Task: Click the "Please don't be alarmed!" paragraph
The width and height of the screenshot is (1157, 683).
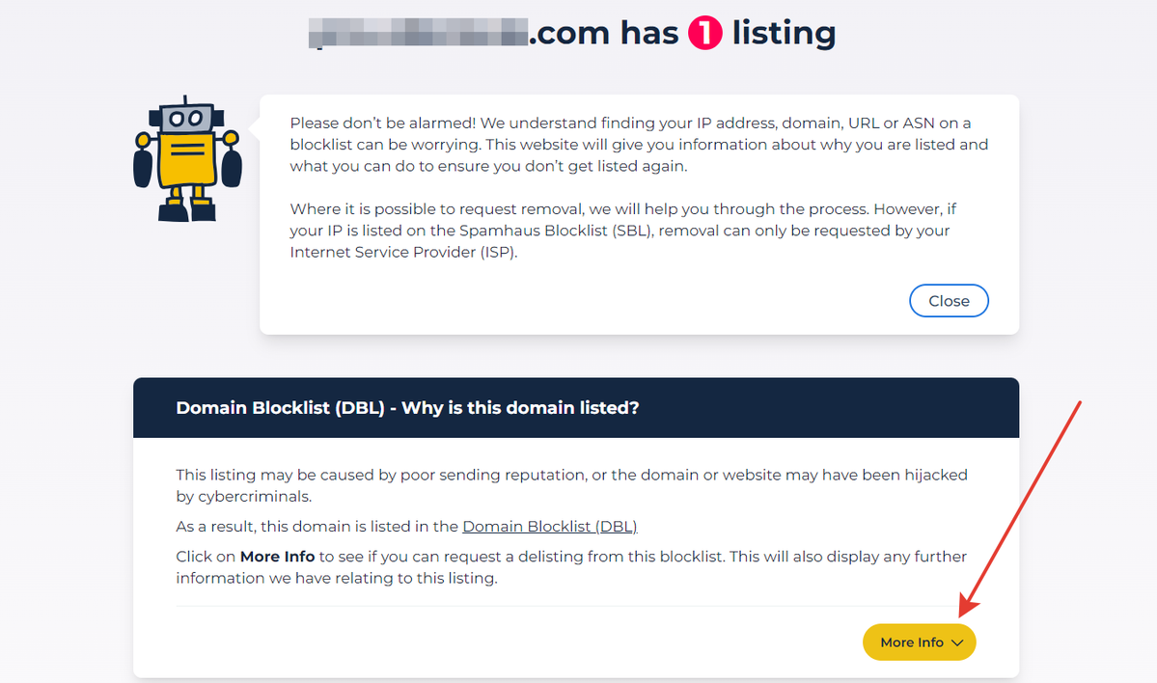Action: tap(639, 145)
